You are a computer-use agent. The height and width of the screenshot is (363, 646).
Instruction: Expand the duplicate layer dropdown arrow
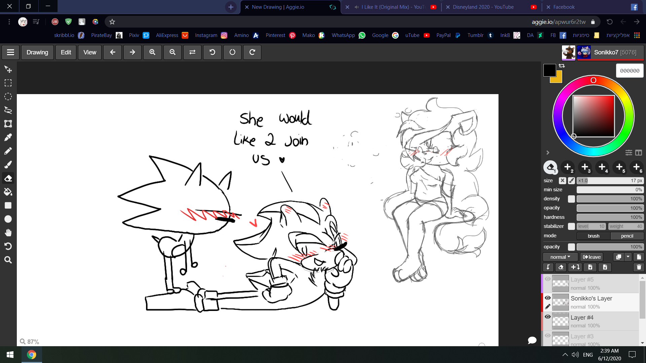[x=628, y=257]
